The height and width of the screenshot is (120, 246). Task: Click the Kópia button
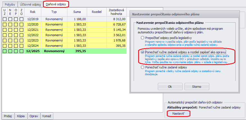coord(20,116)
